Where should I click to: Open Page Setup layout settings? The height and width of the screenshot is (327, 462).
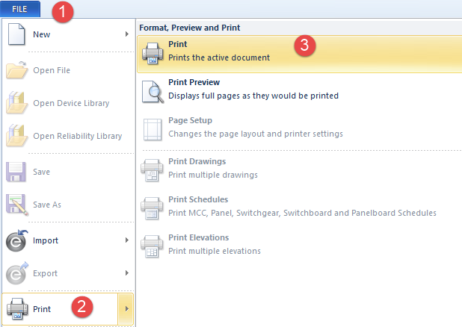[255, 127]
